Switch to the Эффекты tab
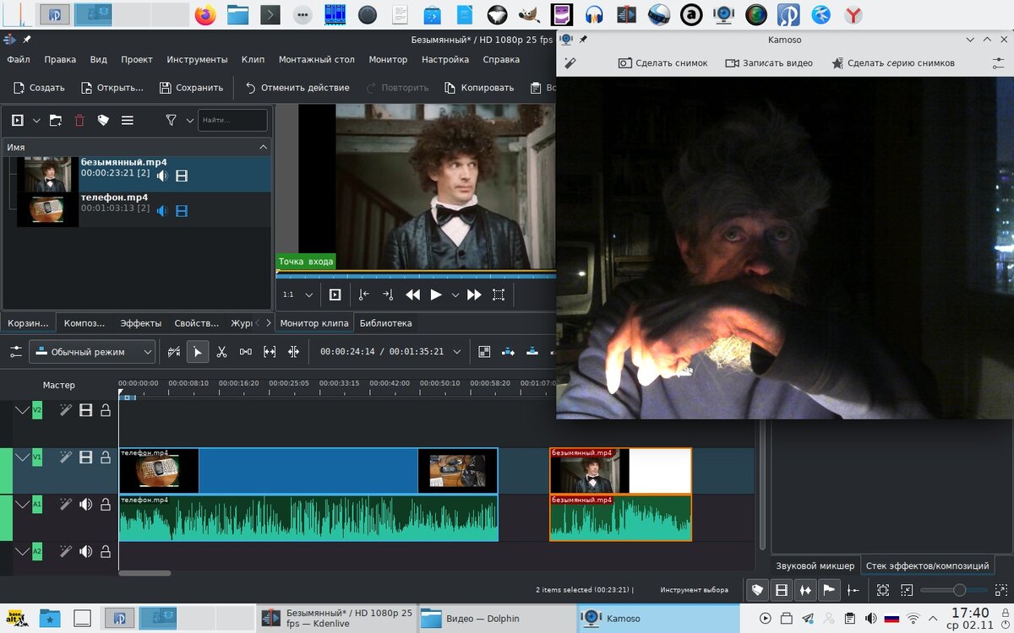 point(140,323)
